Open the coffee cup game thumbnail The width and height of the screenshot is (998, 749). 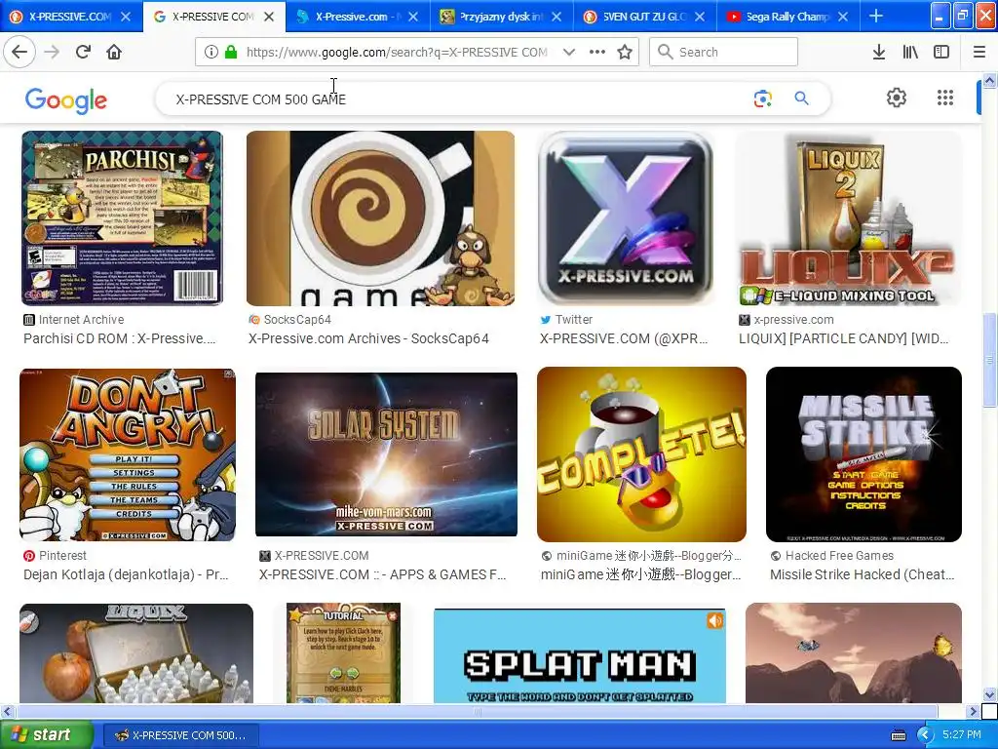381,218
